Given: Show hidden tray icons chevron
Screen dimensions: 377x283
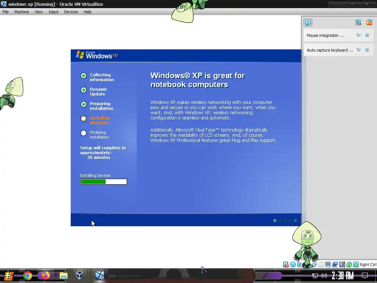Looking at the screenshot, I should pyautogui.click(x=306, y=276).
